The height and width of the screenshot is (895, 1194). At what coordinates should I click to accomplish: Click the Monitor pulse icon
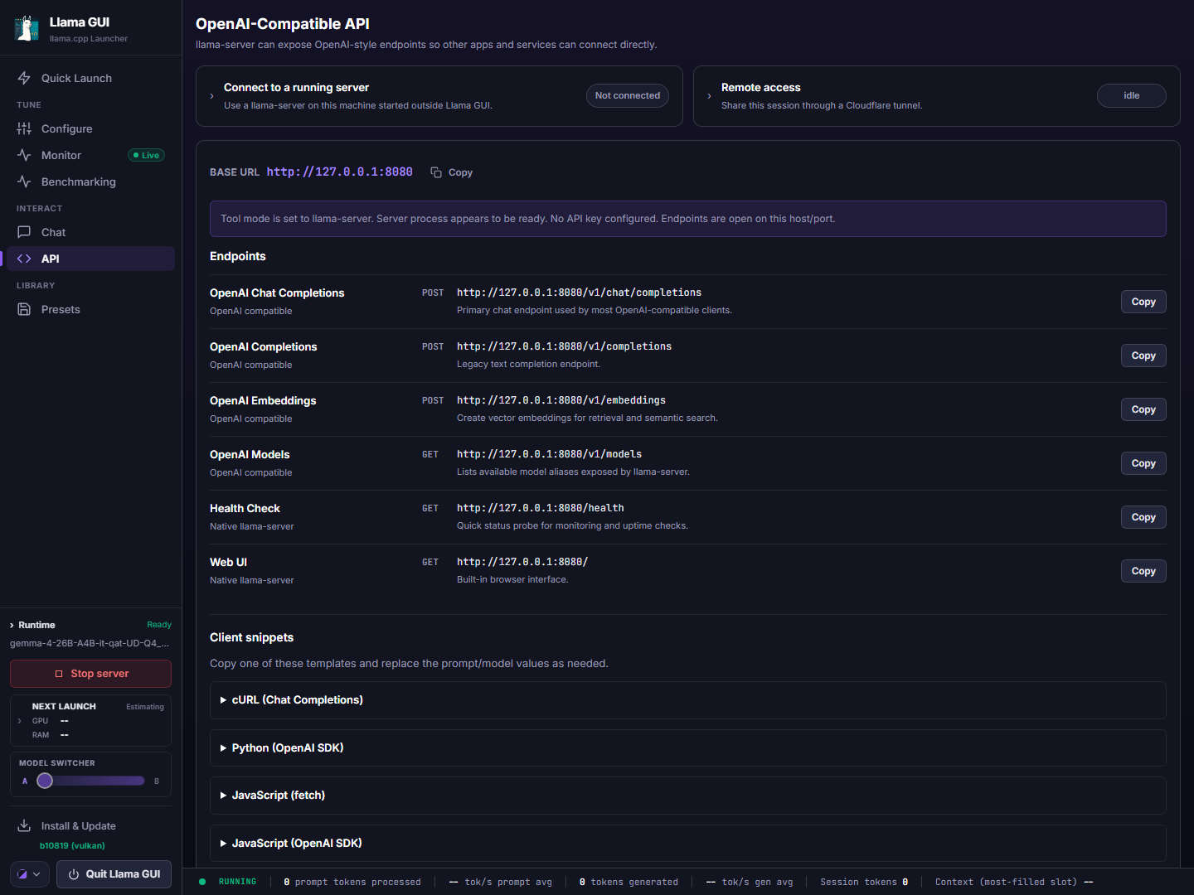(x=24, y=155)
